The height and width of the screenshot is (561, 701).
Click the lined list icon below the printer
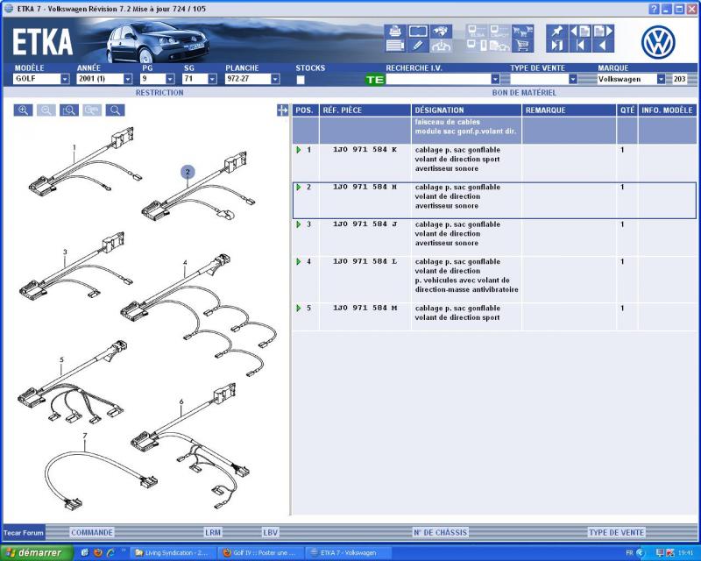tap(395, 46)
